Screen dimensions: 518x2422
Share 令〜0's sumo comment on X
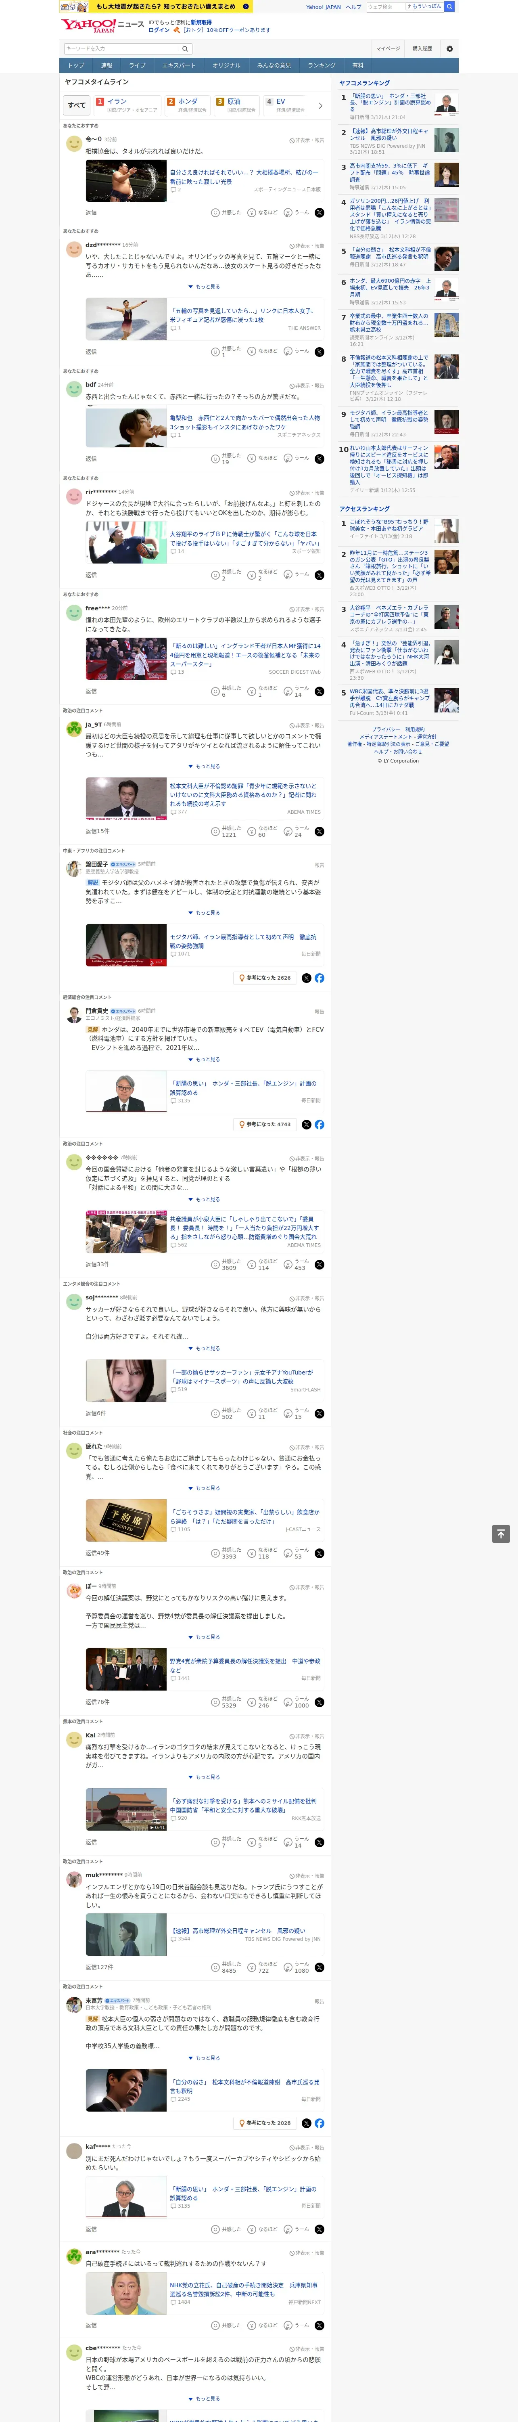[x=320, y=212]
